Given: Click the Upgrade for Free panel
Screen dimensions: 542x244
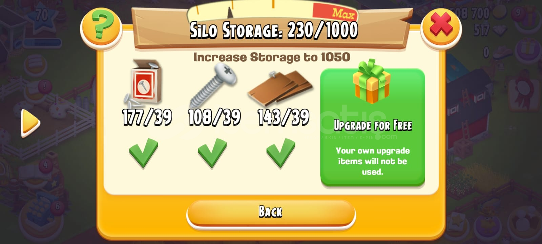Looking at the screenshot, I should tap(373, 127).
